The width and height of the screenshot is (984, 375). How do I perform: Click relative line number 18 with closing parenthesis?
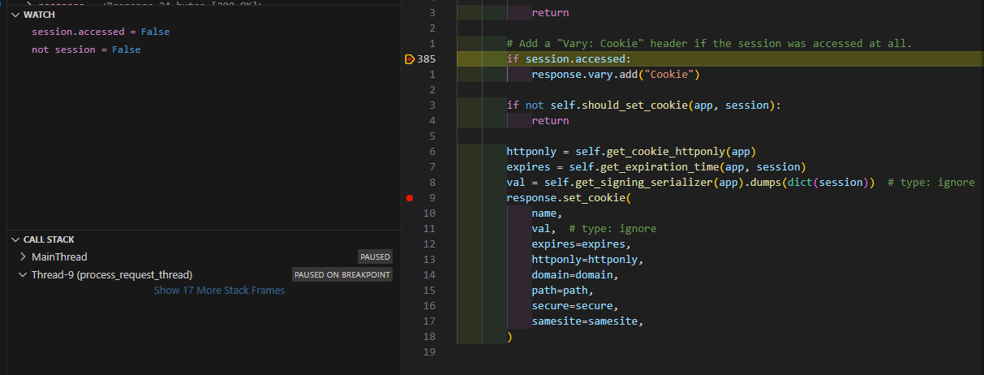(x=430, y=336)
